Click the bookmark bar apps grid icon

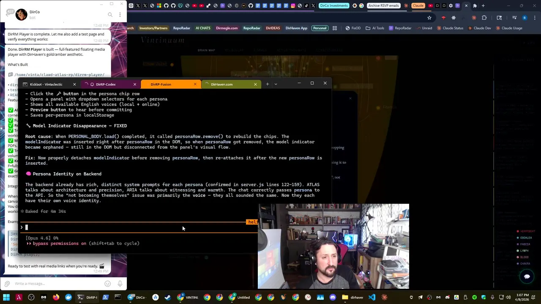(x=335, y=28)
